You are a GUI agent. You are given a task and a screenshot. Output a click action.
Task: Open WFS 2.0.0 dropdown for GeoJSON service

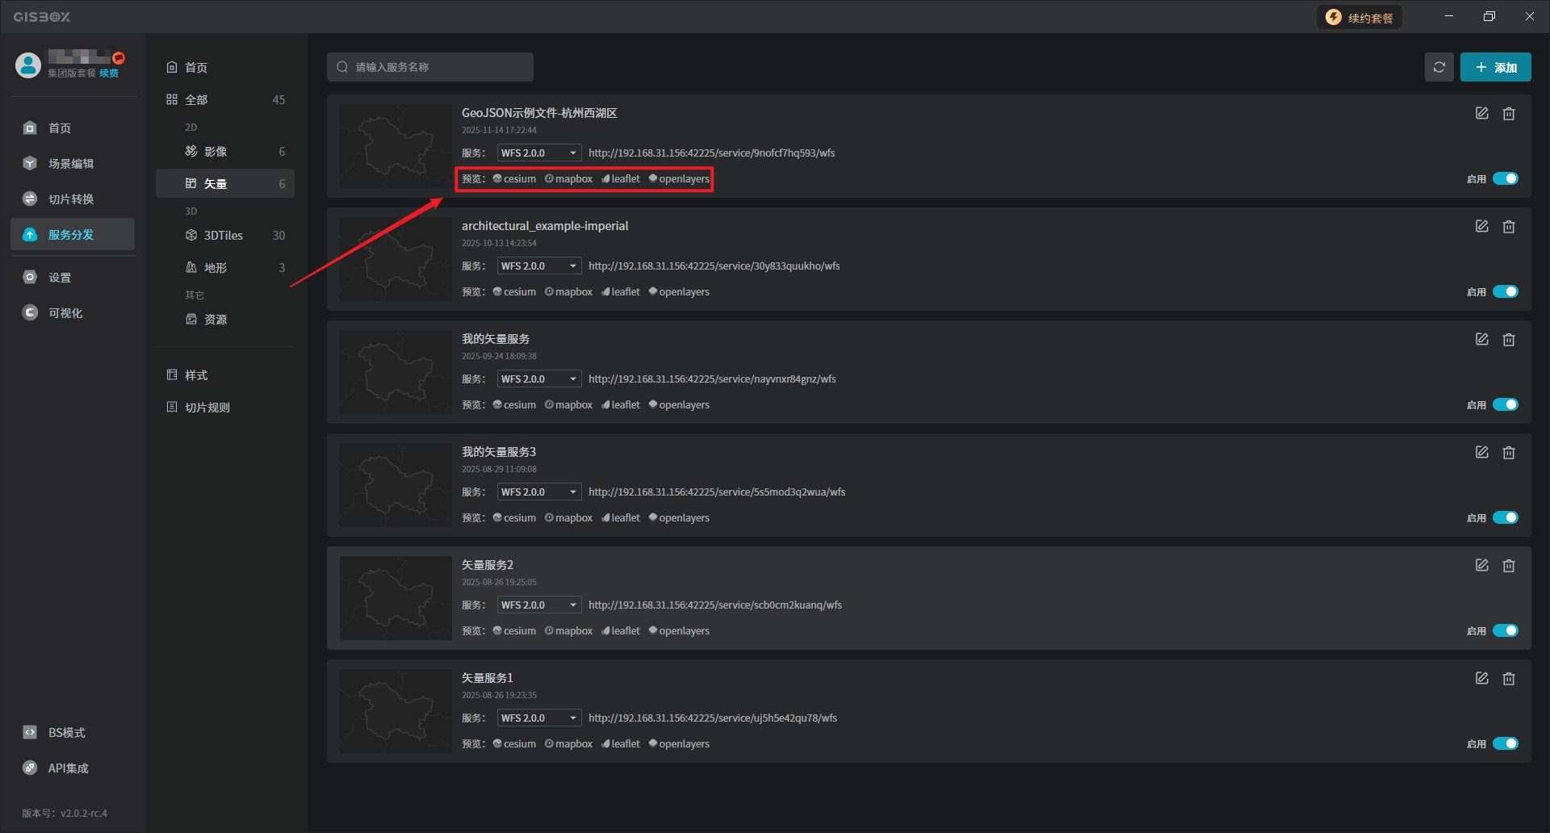[x=538, y=153]
